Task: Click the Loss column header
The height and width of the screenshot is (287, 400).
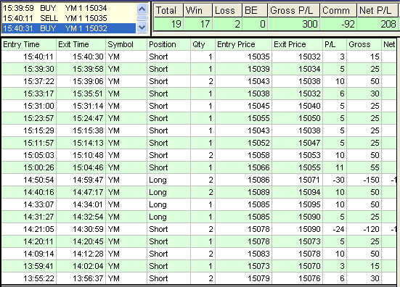Action: click(227, 11)
